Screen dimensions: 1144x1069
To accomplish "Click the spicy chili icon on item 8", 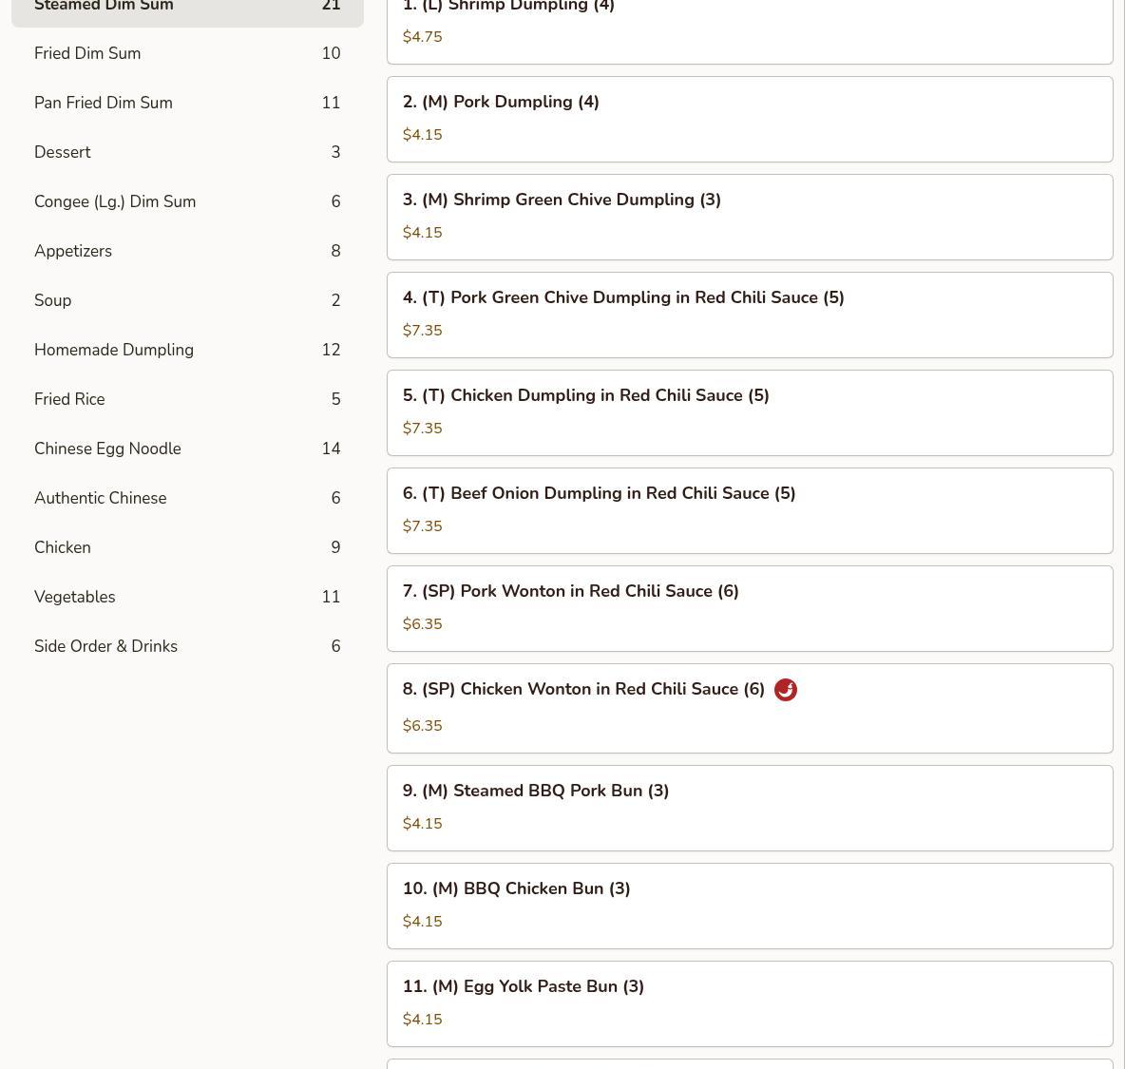I will (x=786, y=690).
